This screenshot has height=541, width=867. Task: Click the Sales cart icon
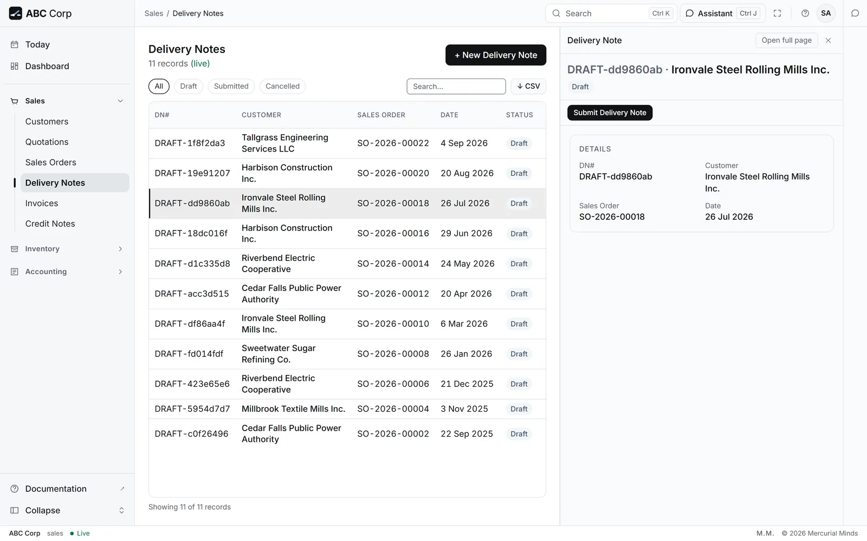click(x=15, y=101)
